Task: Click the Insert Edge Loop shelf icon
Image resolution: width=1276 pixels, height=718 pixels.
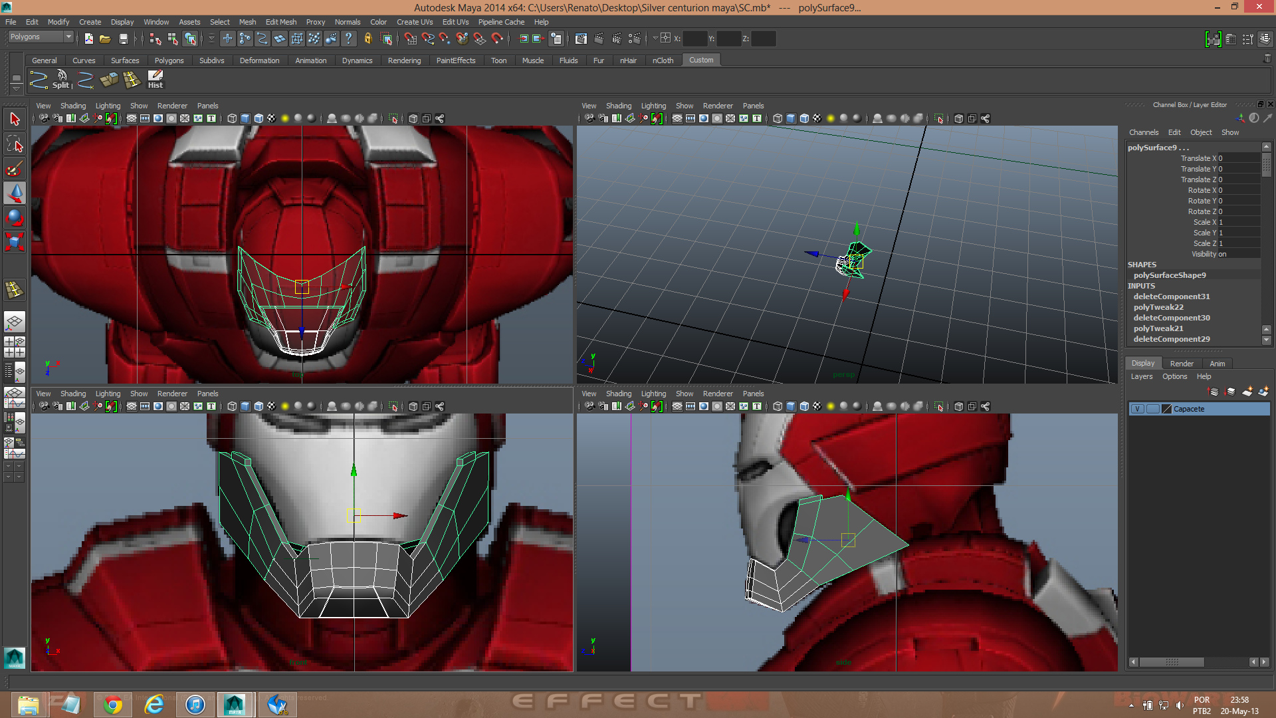Action: click(x=132, y=80)
